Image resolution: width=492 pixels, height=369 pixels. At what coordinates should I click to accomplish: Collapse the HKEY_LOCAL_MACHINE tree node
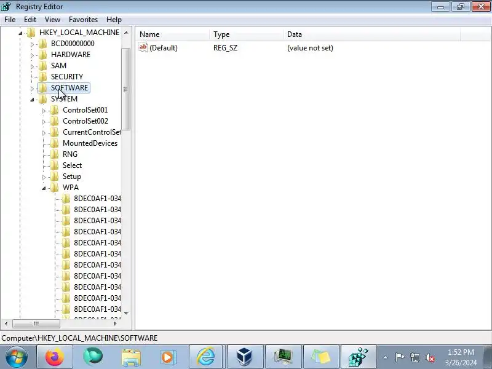[x=20, y=33]
